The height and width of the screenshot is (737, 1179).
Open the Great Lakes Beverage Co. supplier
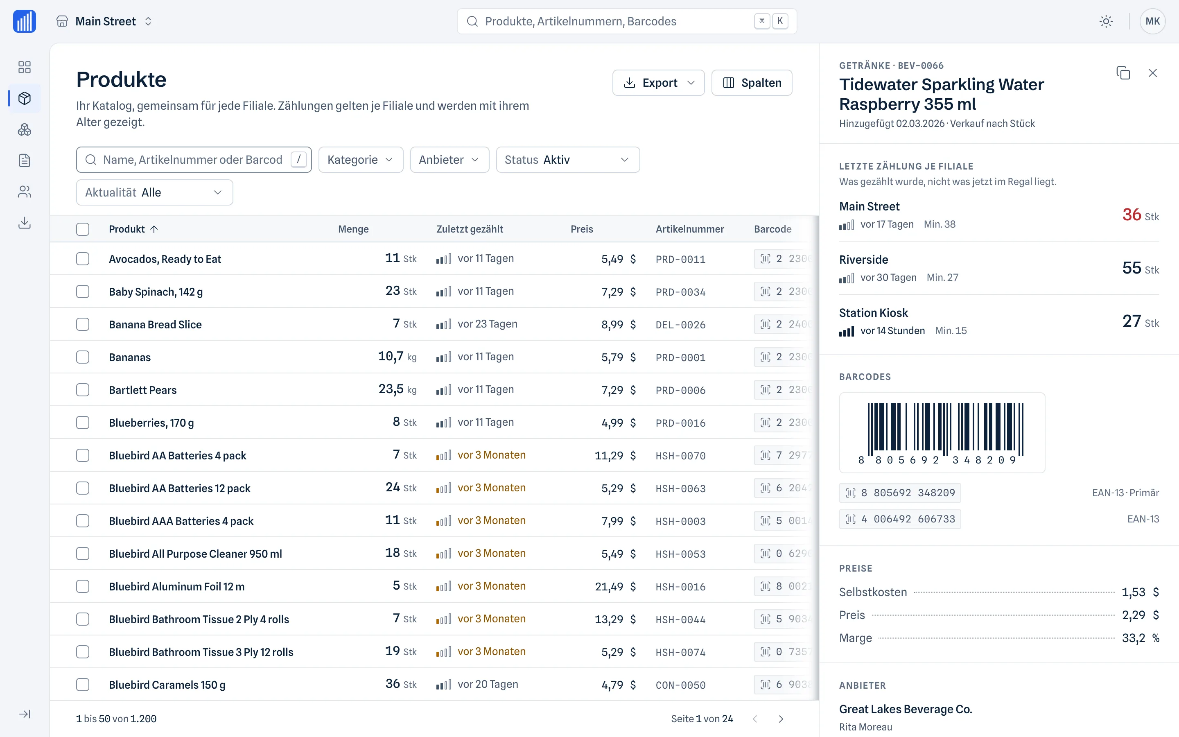(x=905, y=709)
